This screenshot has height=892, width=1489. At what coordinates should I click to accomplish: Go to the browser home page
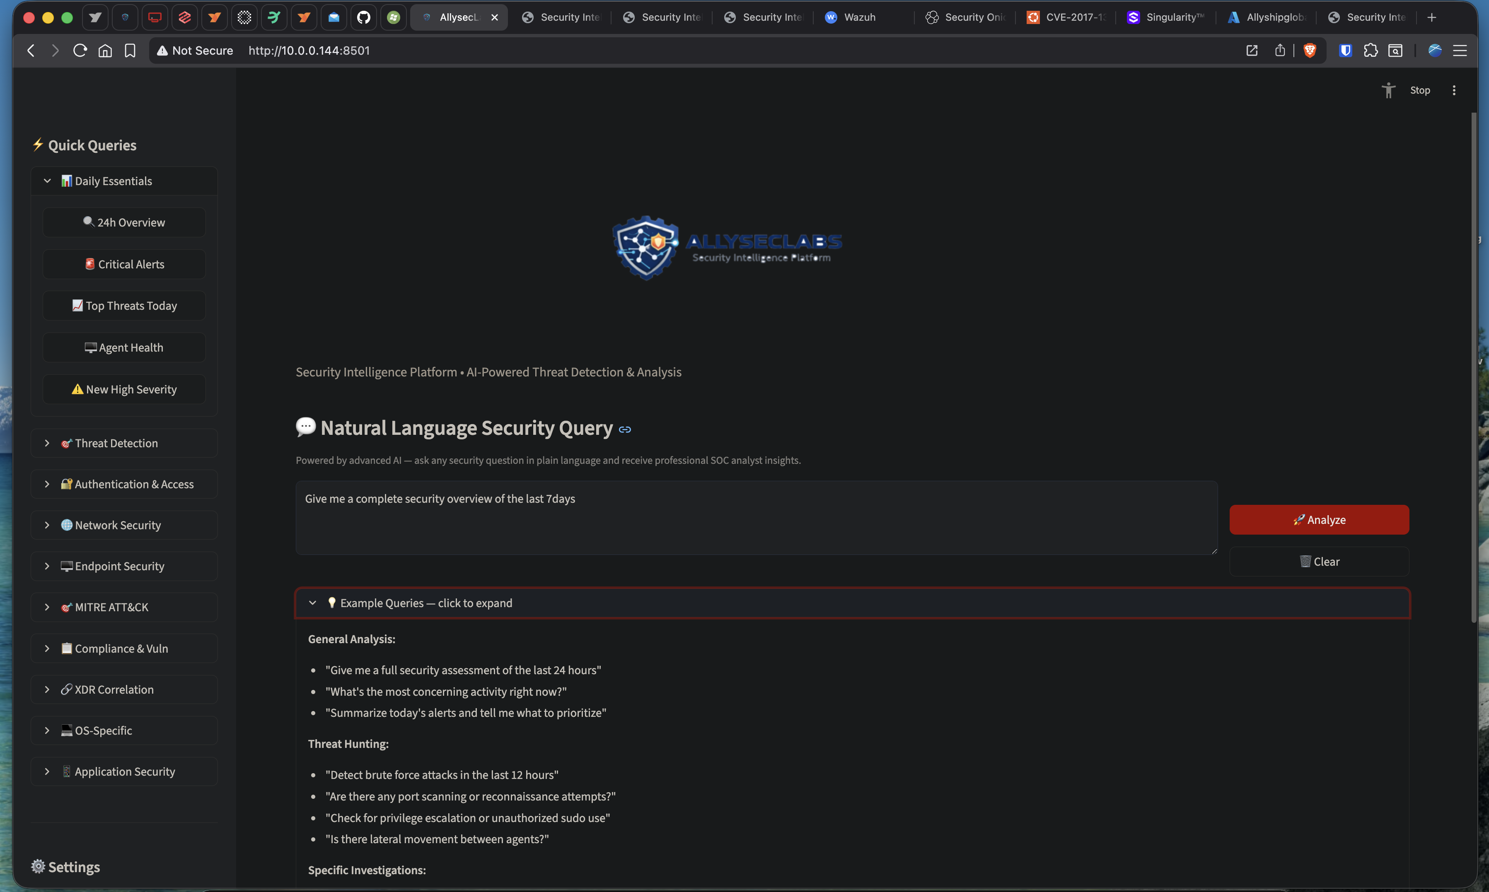tap(105, 51)
